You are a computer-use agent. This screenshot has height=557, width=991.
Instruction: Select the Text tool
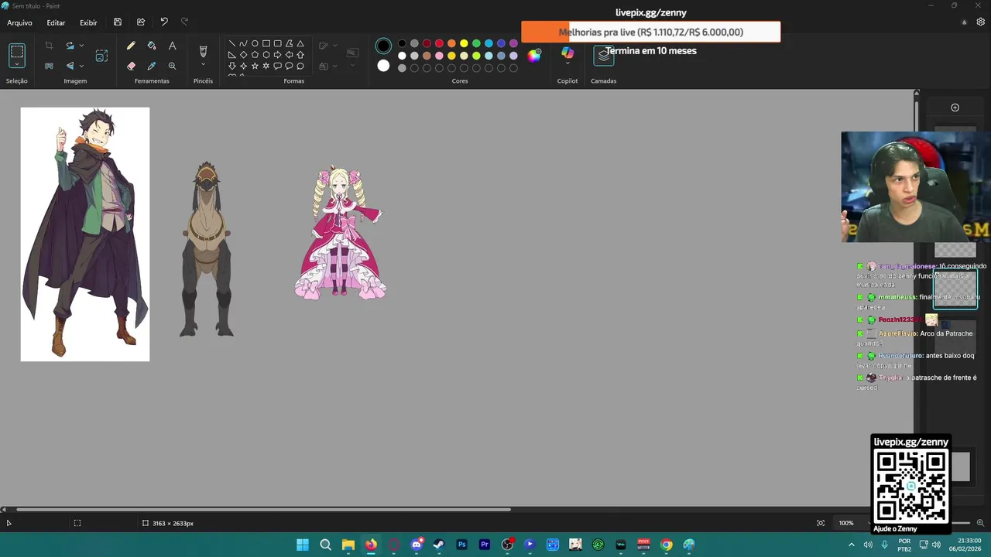(x=172, y=46)
